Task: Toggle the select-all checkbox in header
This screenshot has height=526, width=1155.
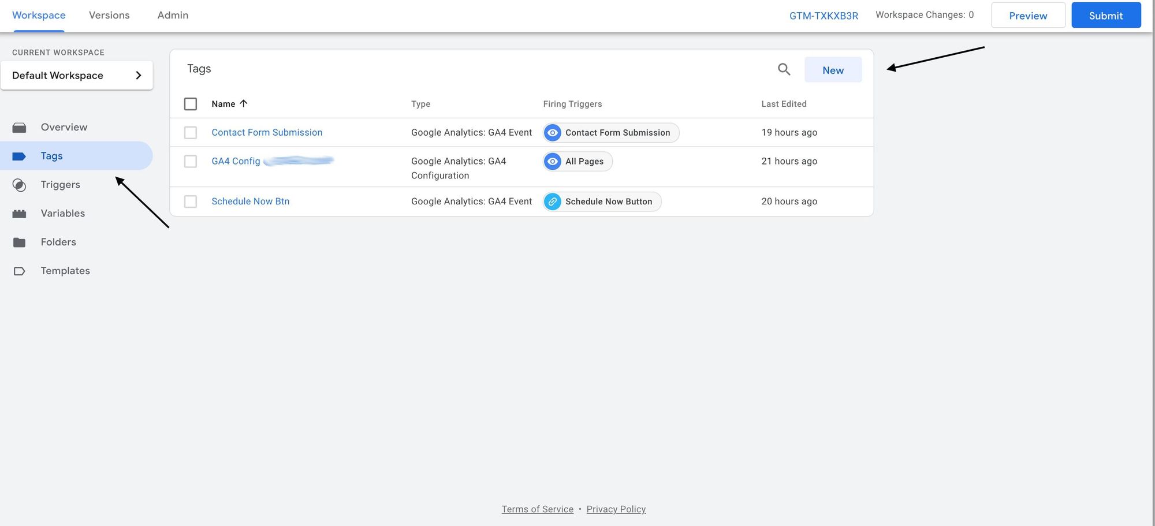Action: tap(191, 104)
